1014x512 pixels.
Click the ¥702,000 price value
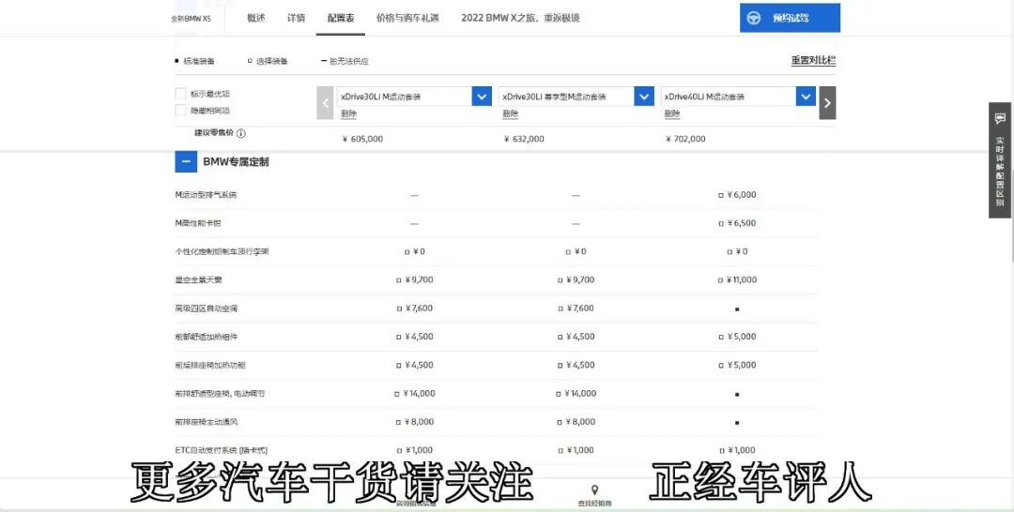pos(685,139)
